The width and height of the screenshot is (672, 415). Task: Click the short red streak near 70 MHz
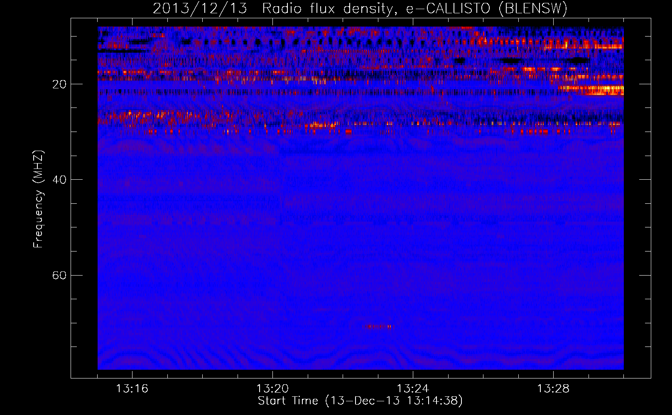pos(378,327)
